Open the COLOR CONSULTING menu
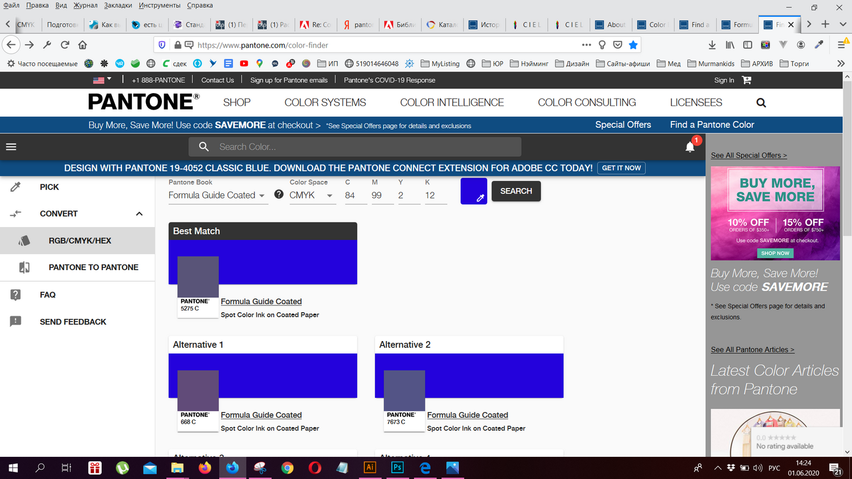852x479 pixels. (587, 103)
